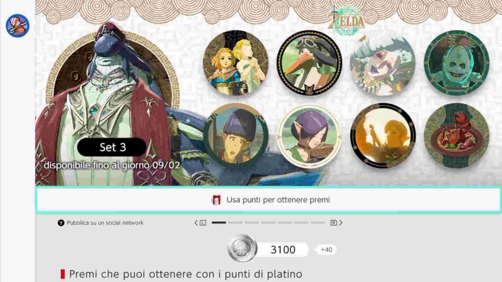Jump to the last page indicator segment

click(x=317, y=223)
